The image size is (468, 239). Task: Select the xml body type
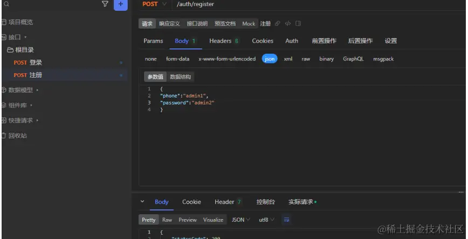pos(288,59)
